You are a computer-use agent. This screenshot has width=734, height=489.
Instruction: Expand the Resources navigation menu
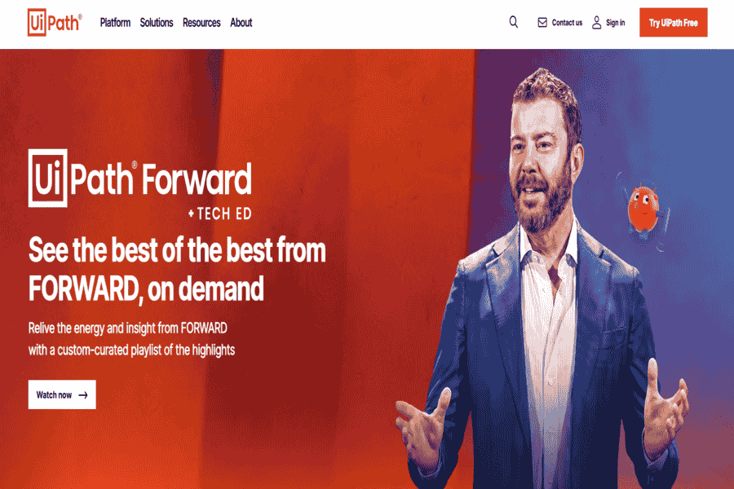click(201, 23)
